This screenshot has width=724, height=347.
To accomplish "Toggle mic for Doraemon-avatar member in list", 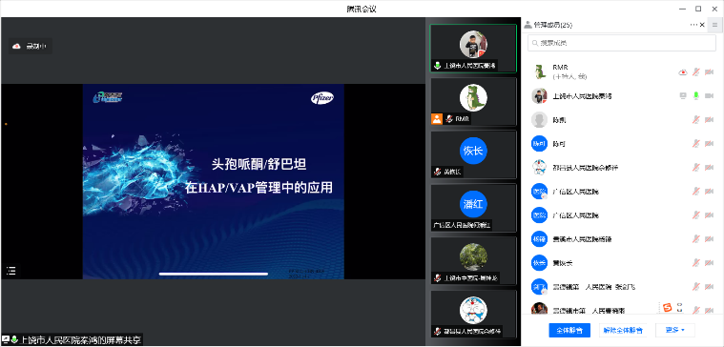I will (x=695, y=168).
